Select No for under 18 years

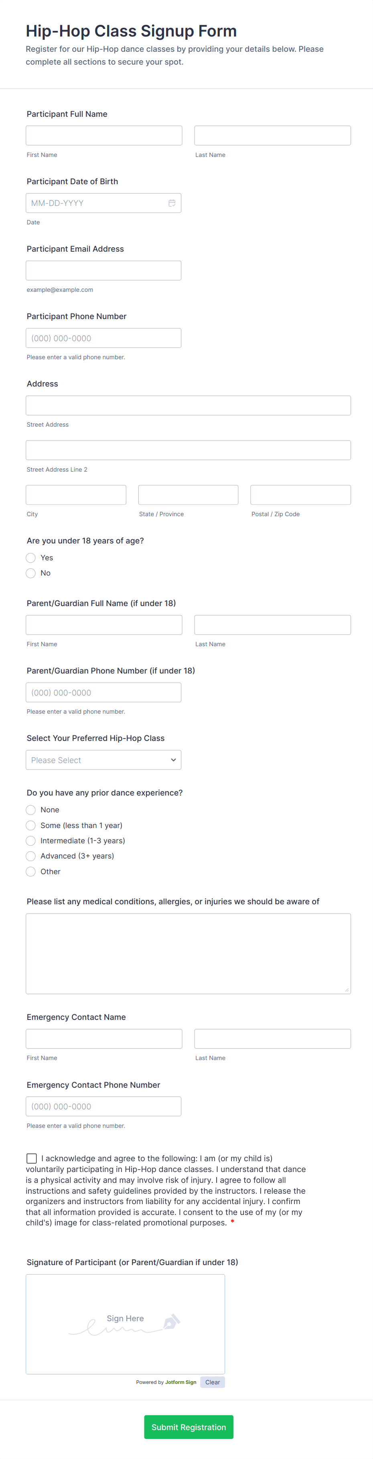pyautogui.click(x=31, y=573)
